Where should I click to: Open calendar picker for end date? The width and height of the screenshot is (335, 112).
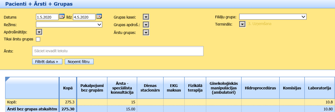[99, 17]
